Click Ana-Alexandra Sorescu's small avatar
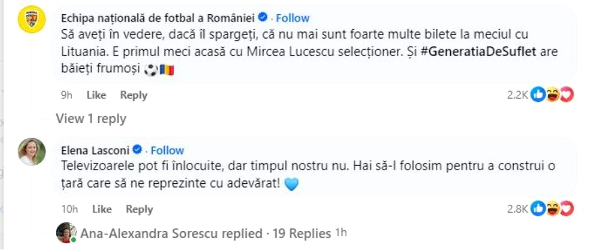Screen dimensions: 593x250 [x=65, y=233]
